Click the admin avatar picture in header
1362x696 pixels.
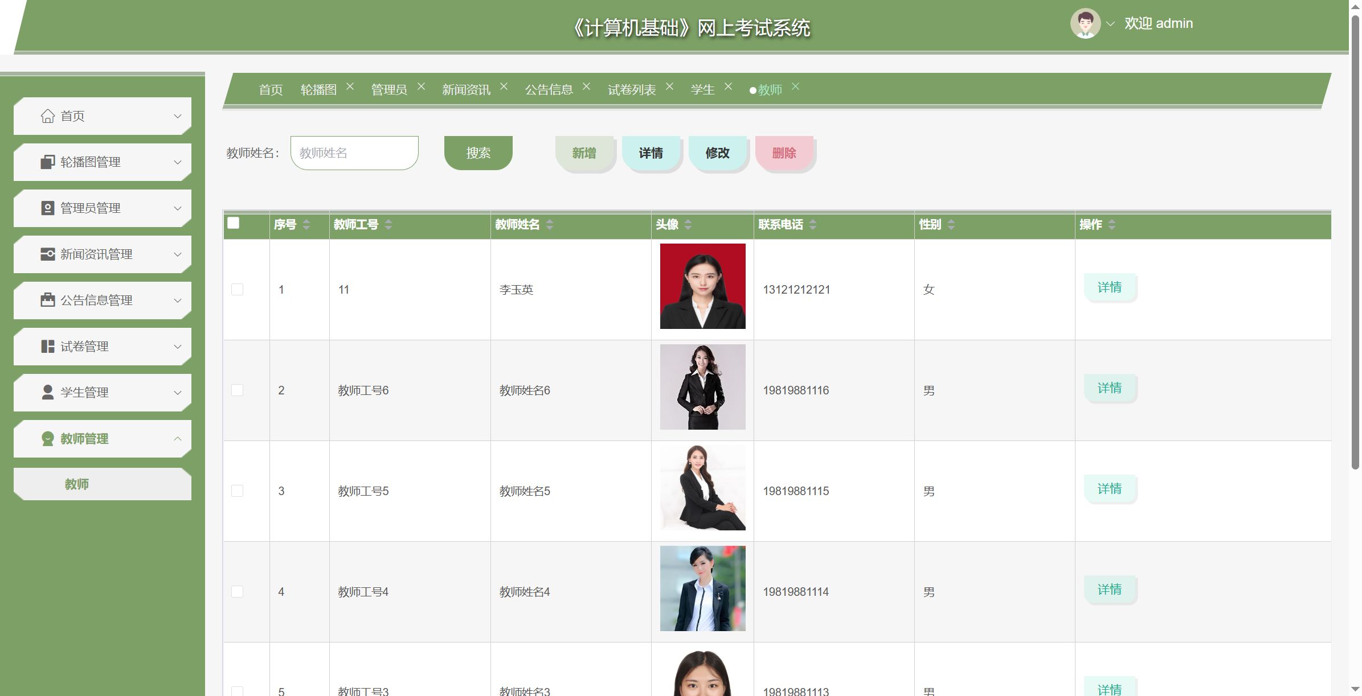coord(1085,23)
